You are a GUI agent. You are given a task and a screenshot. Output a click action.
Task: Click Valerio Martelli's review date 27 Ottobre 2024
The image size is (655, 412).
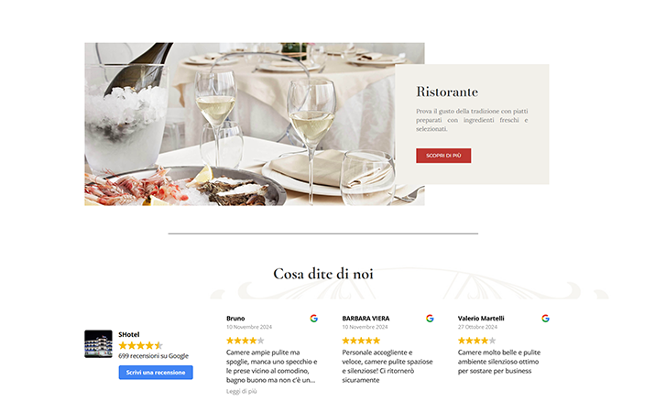tap(477, 327)
